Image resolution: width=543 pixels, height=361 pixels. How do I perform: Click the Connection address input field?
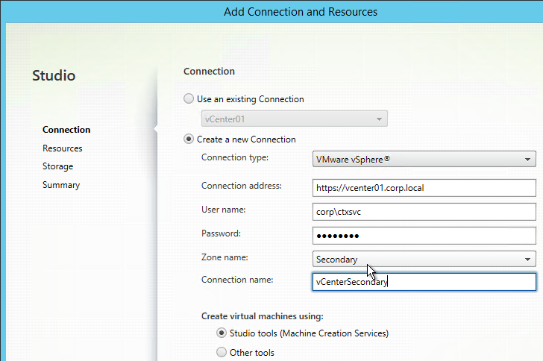(x=423, y=188)
